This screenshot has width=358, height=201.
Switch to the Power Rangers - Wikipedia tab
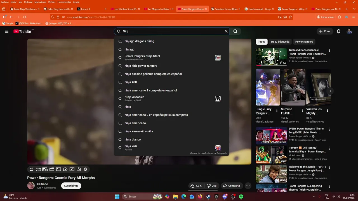[293, 9]
